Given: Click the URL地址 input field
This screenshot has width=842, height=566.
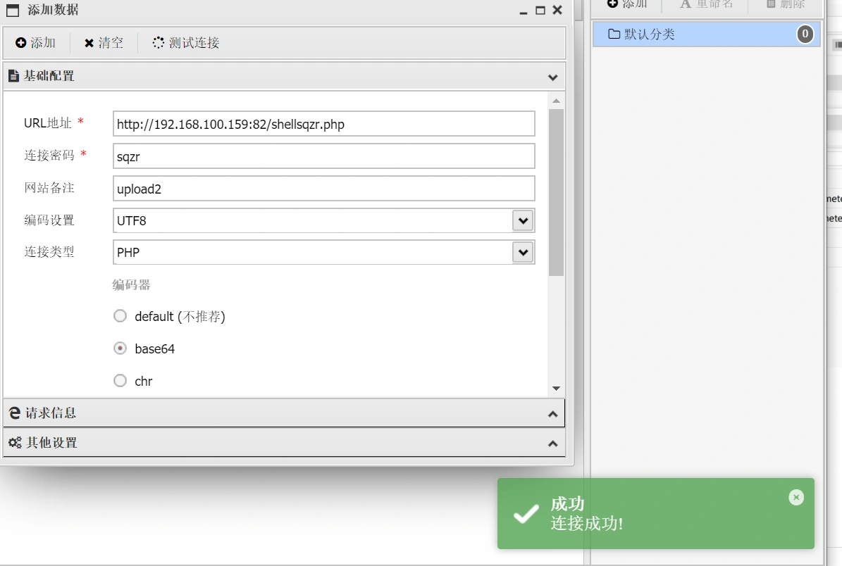Looking at the screenshot, I should tap(323, 124).
